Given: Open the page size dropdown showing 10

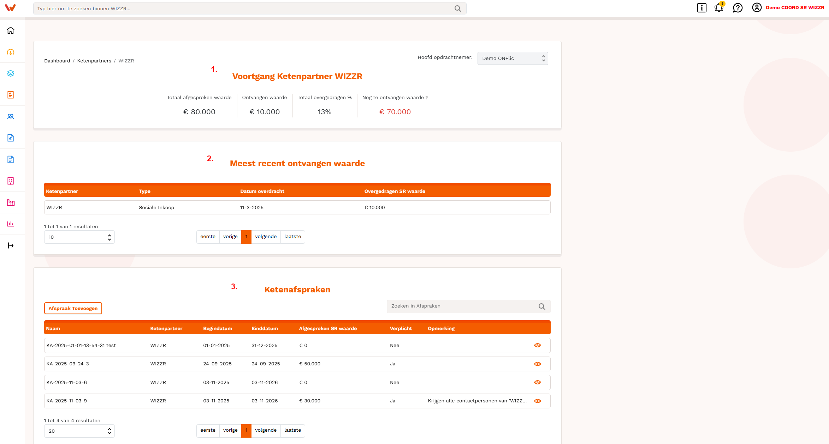Looking at the screenshot, I should (x=79, y=237).
